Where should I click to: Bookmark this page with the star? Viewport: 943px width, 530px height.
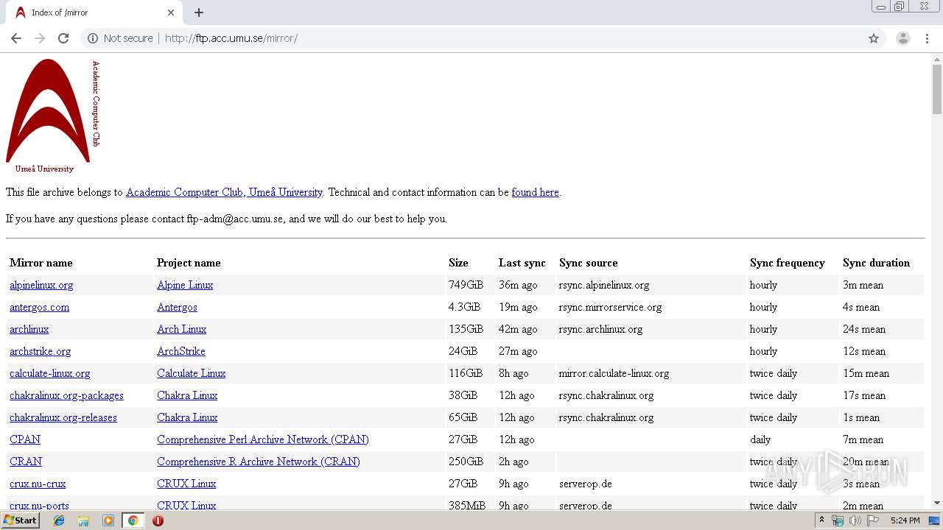click(874, 38)
